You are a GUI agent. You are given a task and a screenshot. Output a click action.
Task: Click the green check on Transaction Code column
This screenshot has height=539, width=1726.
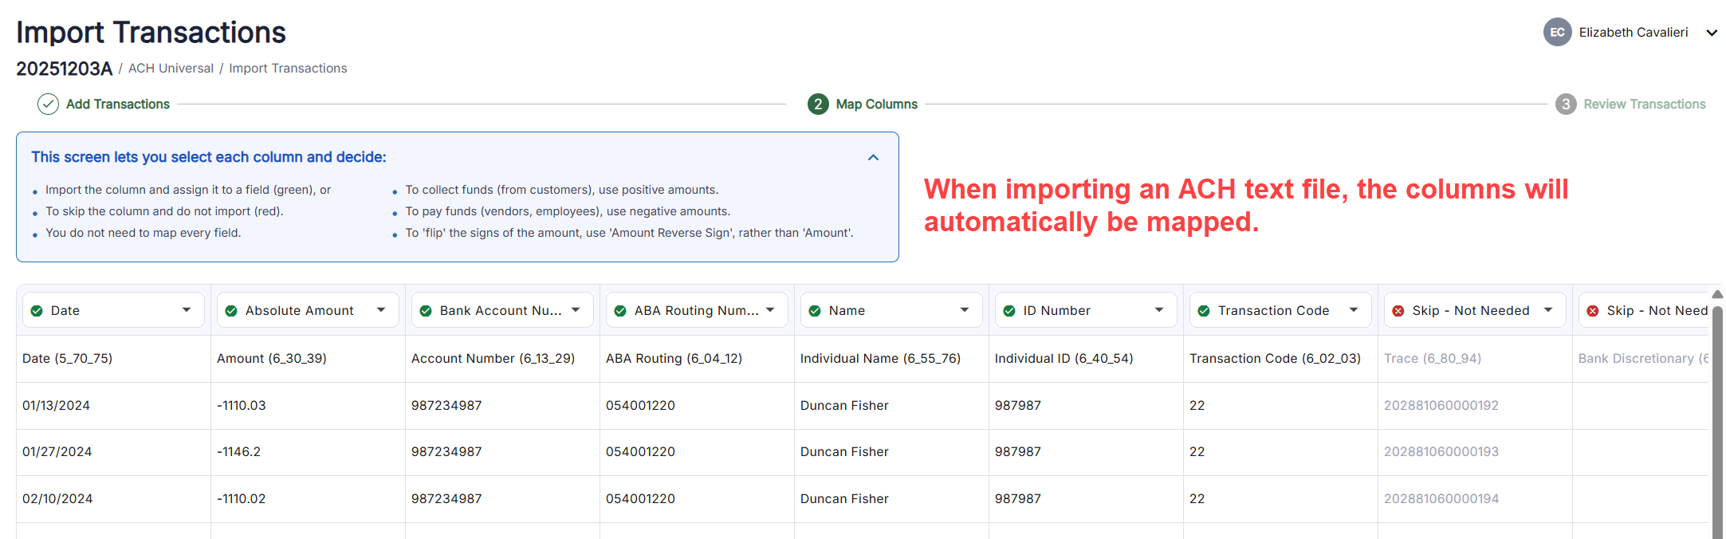coord(1204,311)
